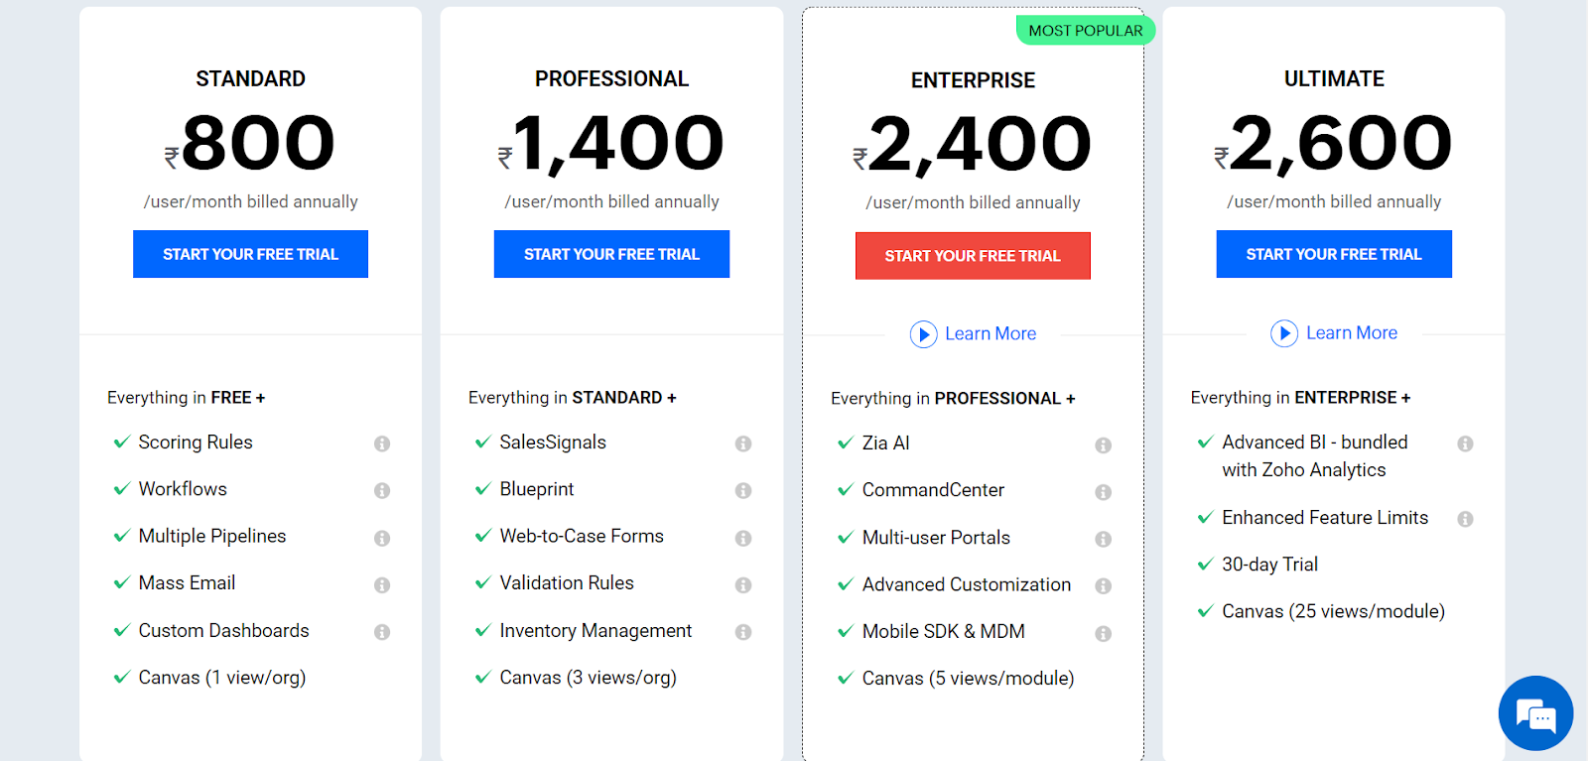Click Learn More link under Ultimate
The height and width of the screenshot is (761, 1588).
tap(1352, 333)
